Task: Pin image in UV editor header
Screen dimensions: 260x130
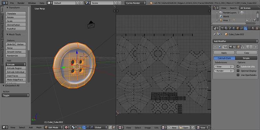Action: [193, 128]
